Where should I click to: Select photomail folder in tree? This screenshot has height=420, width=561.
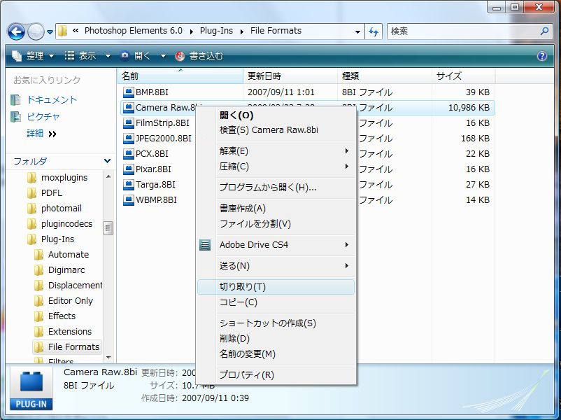click(x=55, y=209)
